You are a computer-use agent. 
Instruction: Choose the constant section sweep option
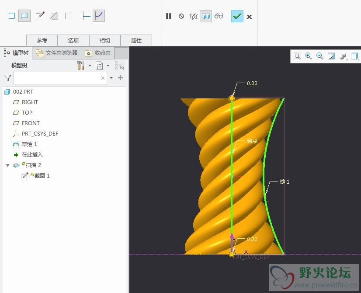86,16
